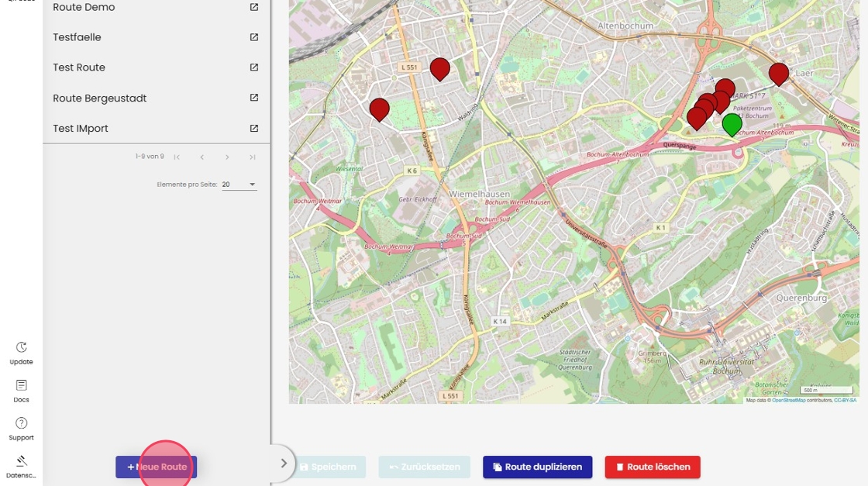Click the Neue Route button

point(157,467)
